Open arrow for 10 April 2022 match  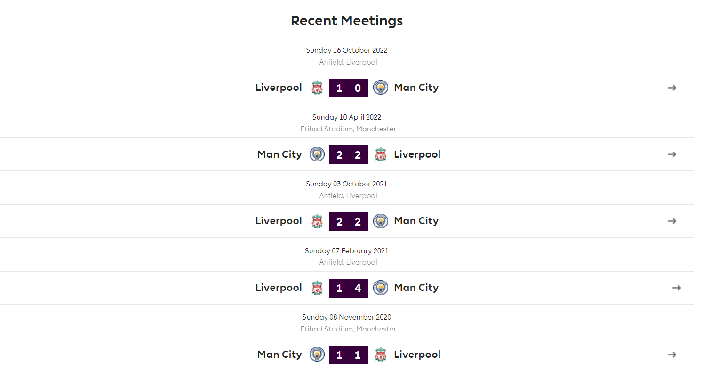(672, 154)
